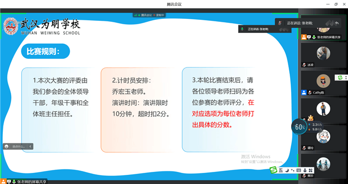Click the 说点什么 chat input box
Viewport: 348px width, 184px height.
coord(18,146)
